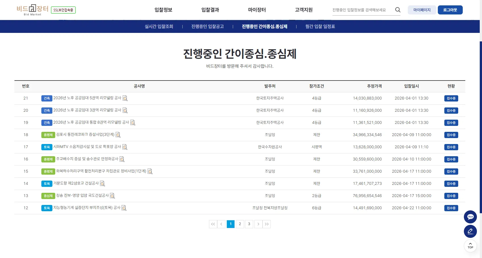The height and width of the screenshot is (258, 482).
Task: Click previous page single arrow
Action: coord(221,224)
